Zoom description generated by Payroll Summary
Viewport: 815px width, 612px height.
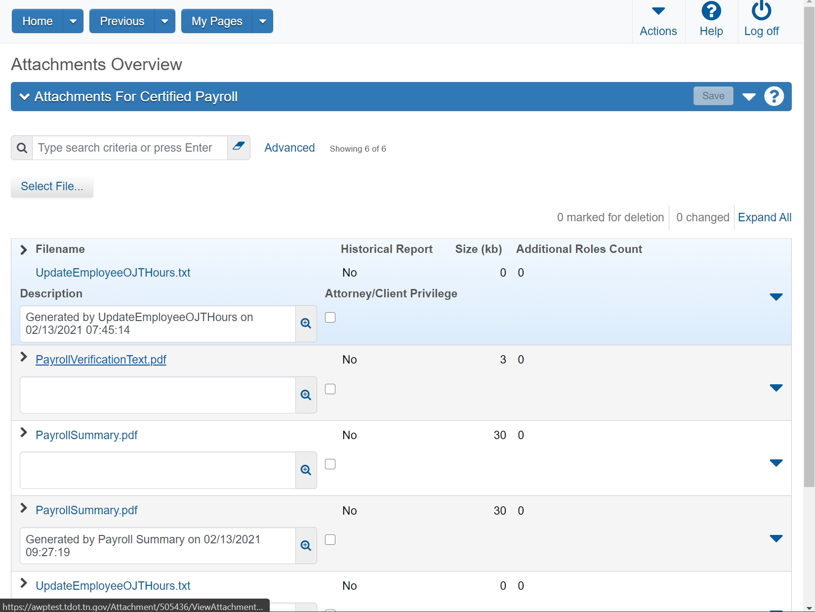[x=306, y=546]
